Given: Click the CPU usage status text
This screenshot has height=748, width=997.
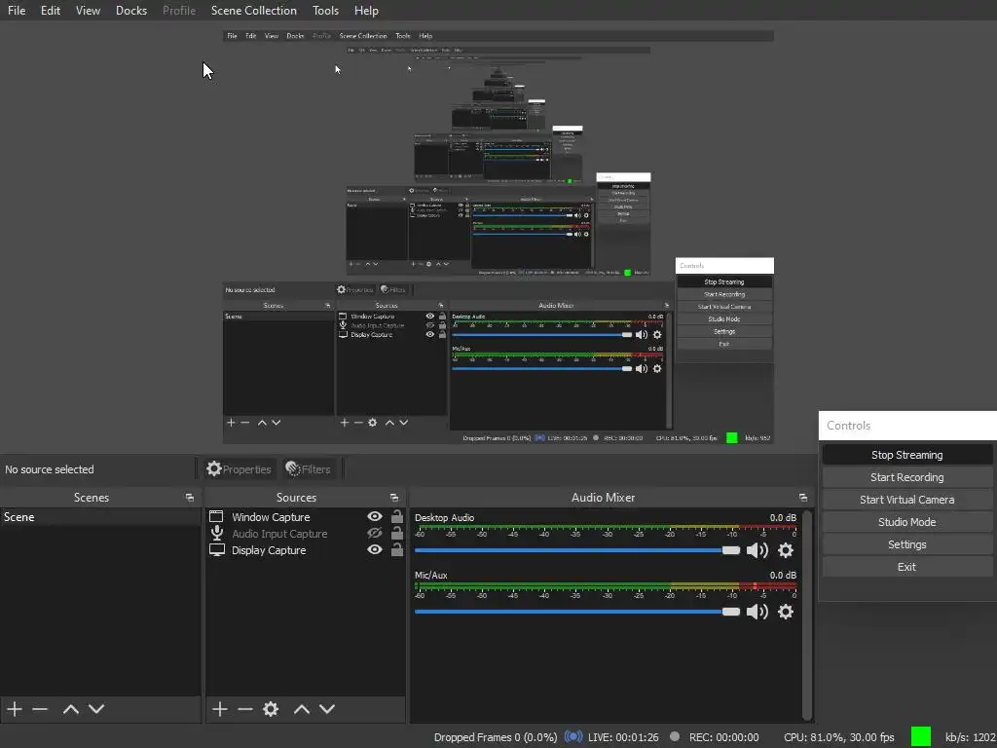Looking at the screenshot, I should click(x=838, y=736).
